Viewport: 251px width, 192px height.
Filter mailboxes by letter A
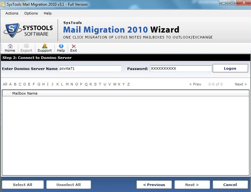[11, 84]
